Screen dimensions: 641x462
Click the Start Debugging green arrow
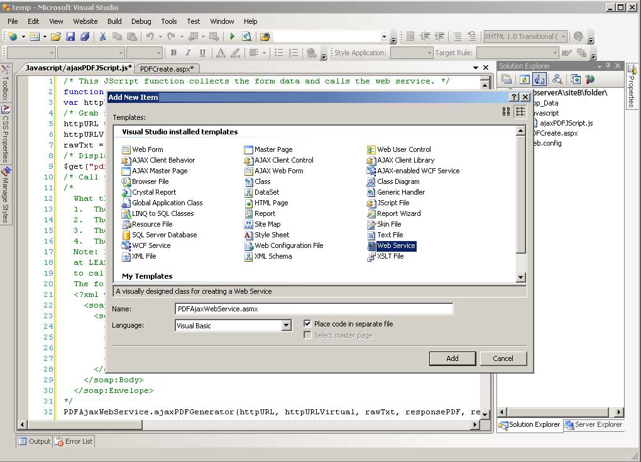tap(232, 37)
